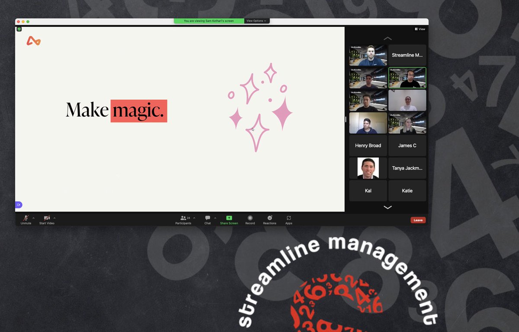Select the Henry Broad participant tile

[368, 145]
